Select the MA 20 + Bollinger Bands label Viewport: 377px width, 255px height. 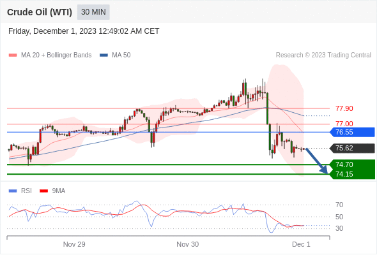[x=56, y=55]
